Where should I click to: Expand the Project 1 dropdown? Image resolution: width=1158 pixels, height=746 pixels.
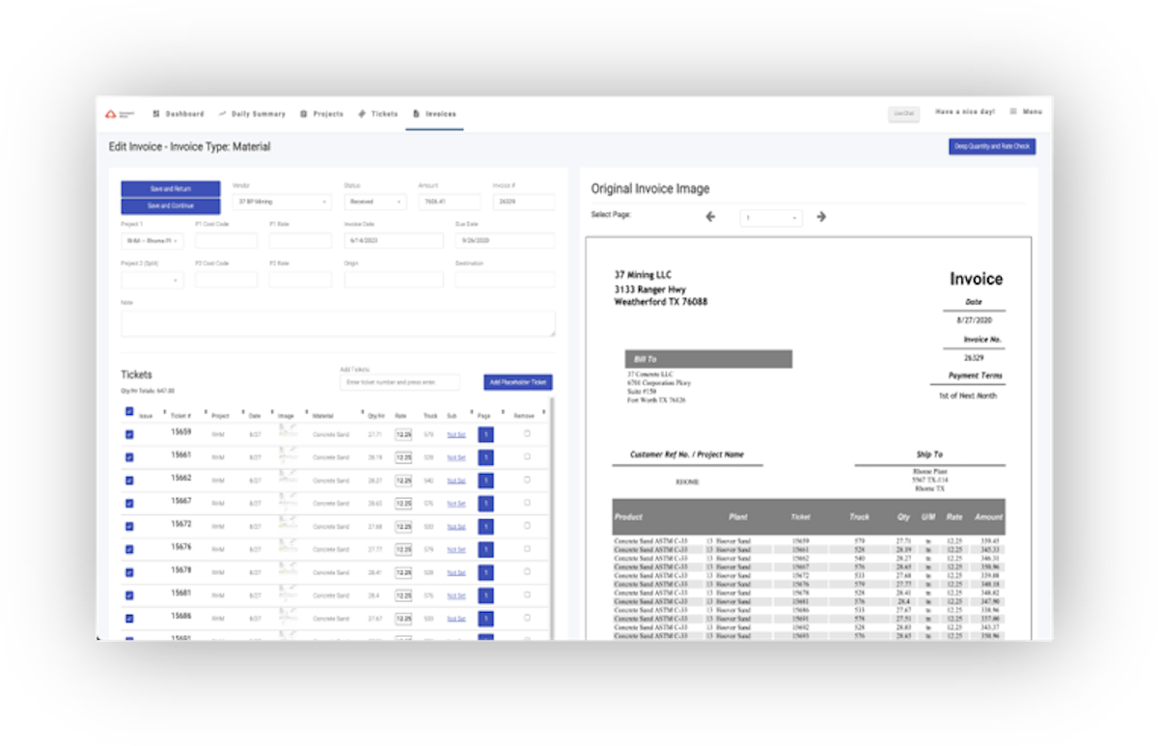[152, 240]
